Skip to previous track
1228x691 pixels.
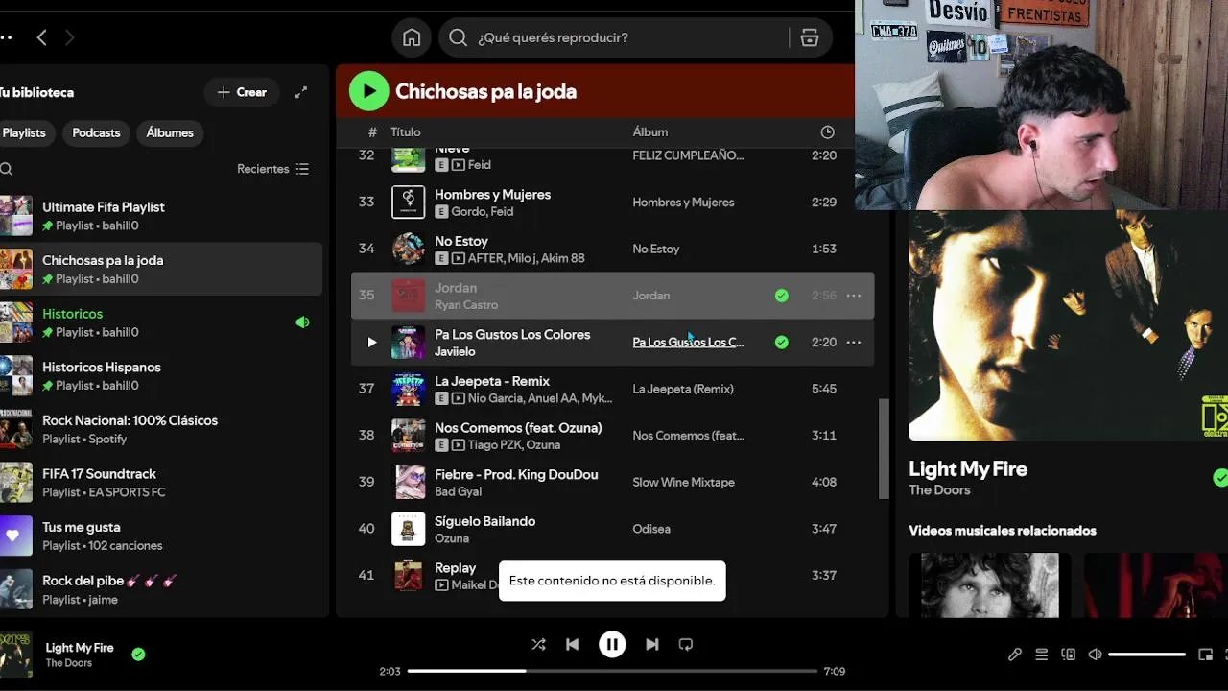572,645
